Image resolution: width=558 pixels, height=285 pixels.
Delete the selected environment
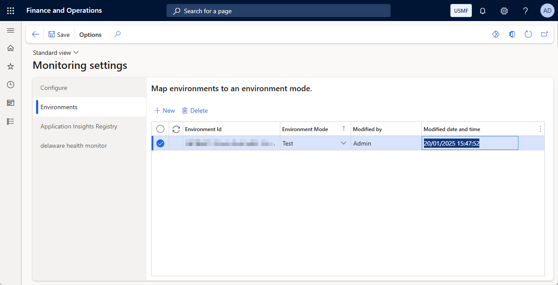[x=195, y=110]
